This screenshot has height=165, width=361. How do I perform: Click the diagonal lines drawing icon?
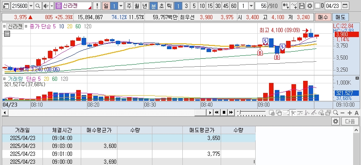(x=314, y=112)
